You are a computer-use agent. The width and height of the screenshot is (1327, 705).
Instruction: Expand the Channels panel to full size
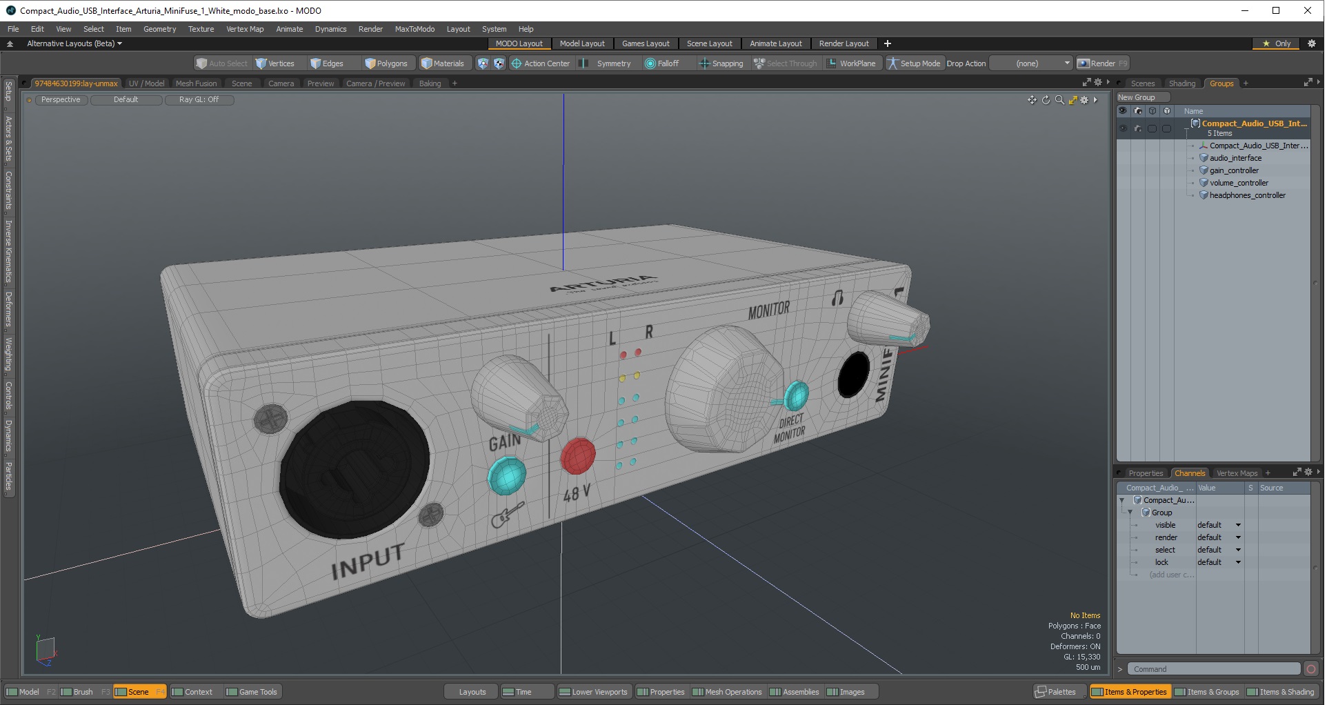click(x=1297, y=473)
